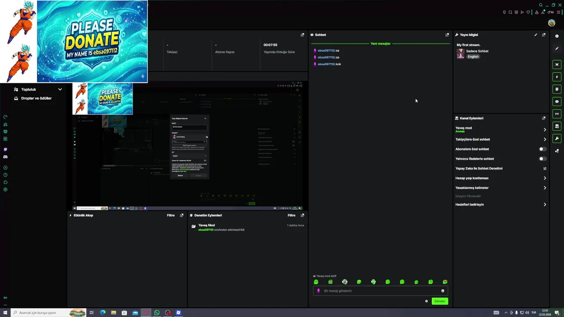Image resolution: width=564 pixels, height=317 pixels.
Task: Click the AI icon in browser toolbar
Action: point(550,12)
